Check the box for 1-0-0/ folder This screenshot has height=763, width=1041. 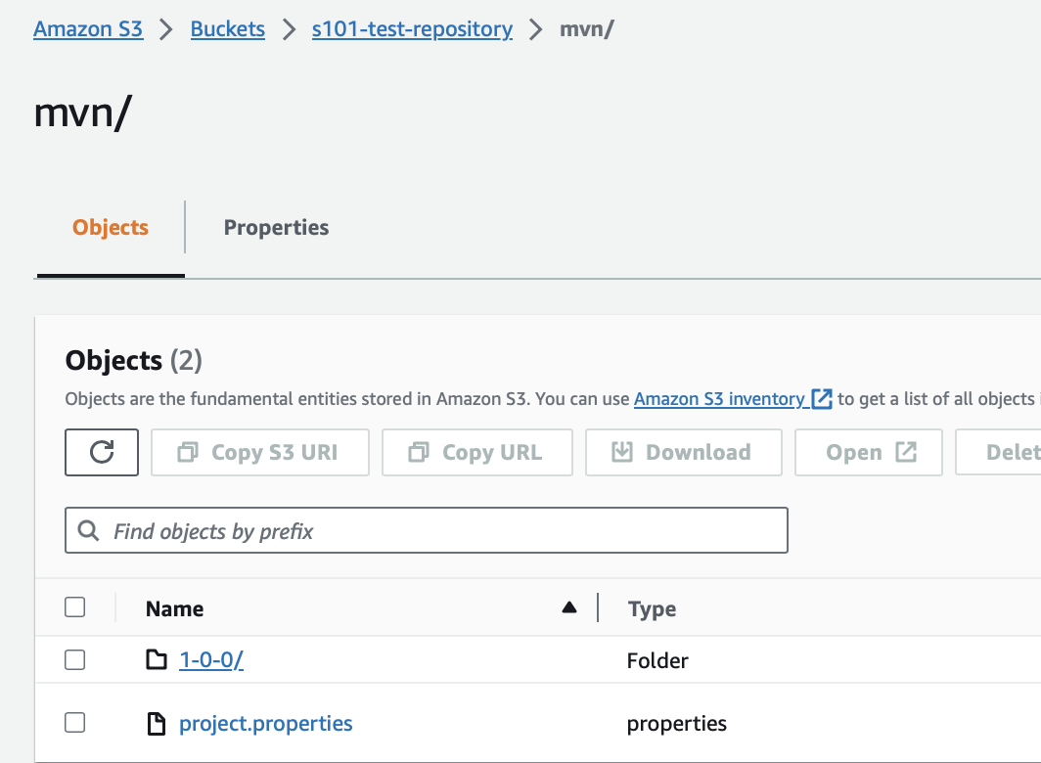click(x=75, y=659)
